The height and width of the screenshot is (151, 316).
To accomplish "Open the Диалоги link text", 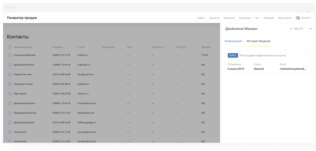I will tap(306, 18).
